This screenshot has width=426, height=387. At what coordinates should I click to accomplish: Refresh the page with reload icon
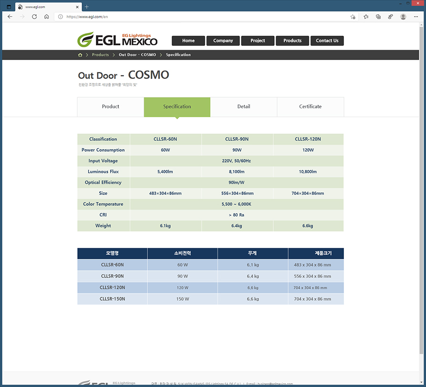pos(34,16)
